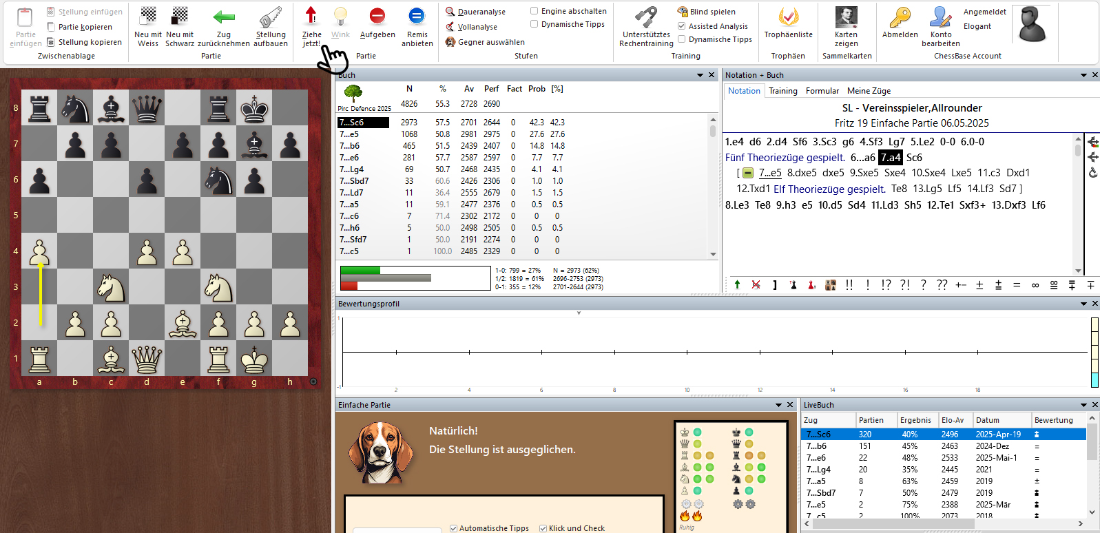The image size is (1100, 533).
Task: Start new game with Neu mit Weiss
Action: (x=148, y=16)
